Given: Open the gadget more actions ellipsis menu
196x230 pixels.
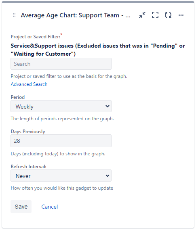Looking at the screenshot, I should coord(181,15).
